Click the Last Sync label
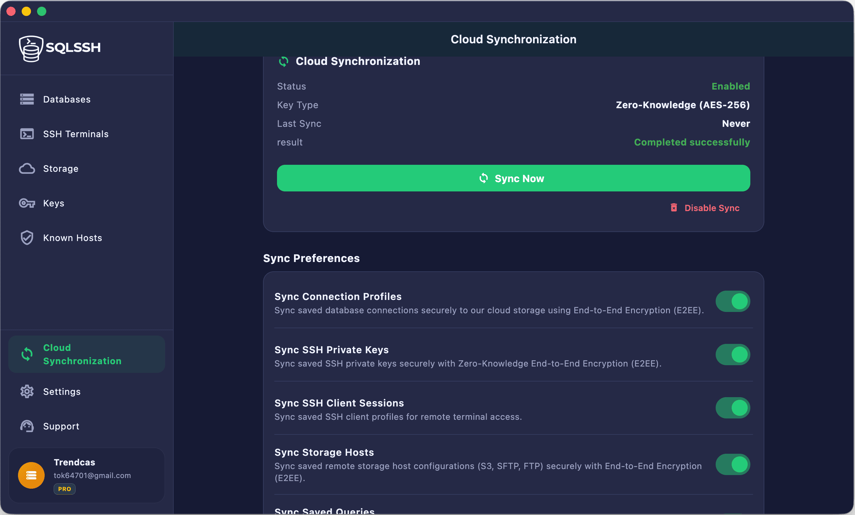Image resolution: width=855 pixels, height=515 pixels. (x=299, y=124)
